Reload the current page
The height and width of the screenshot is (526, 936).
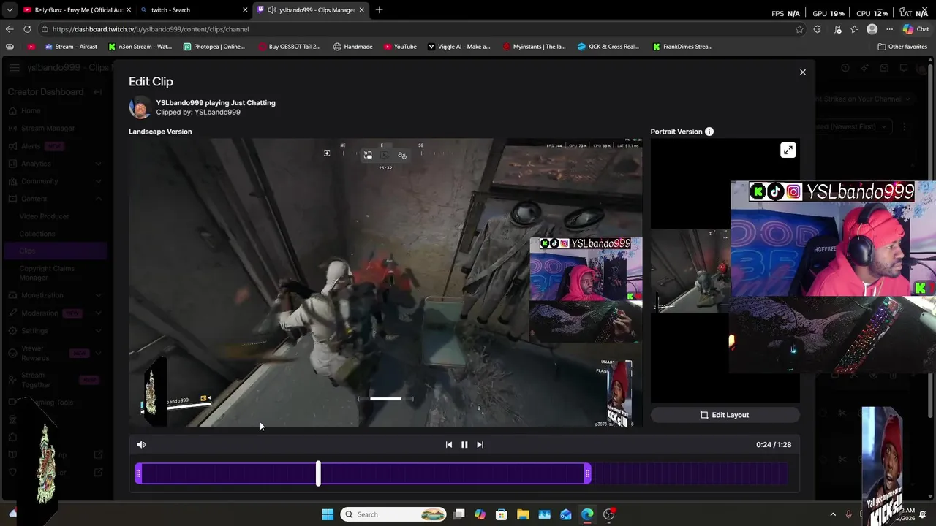(x=27, y=29)
